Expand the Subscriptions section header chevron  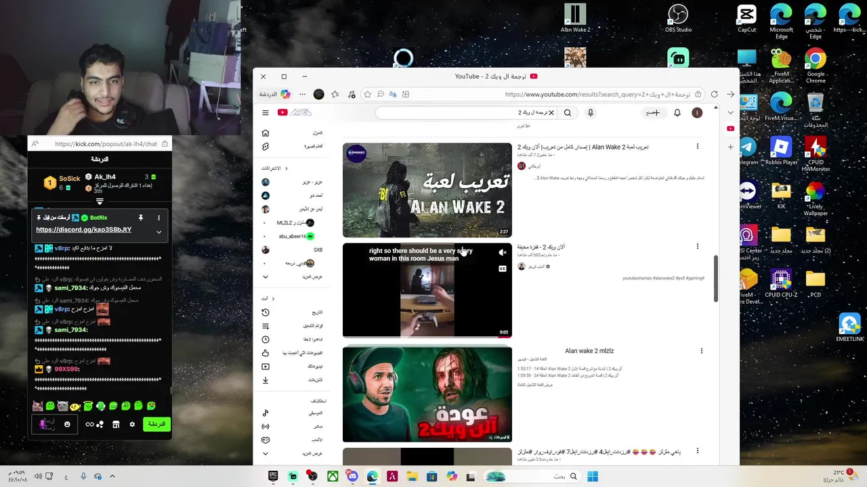pyautogui.click(x=286, y=168)
